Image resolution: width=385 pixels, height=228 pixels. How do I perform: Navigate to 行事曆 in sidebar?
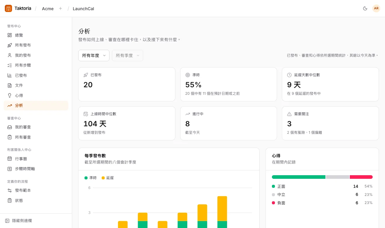click(x=36, y=159)
